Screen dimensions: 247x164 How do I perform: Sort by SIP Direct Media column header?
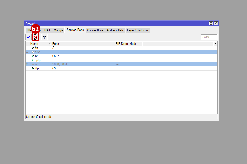[128, 44]
